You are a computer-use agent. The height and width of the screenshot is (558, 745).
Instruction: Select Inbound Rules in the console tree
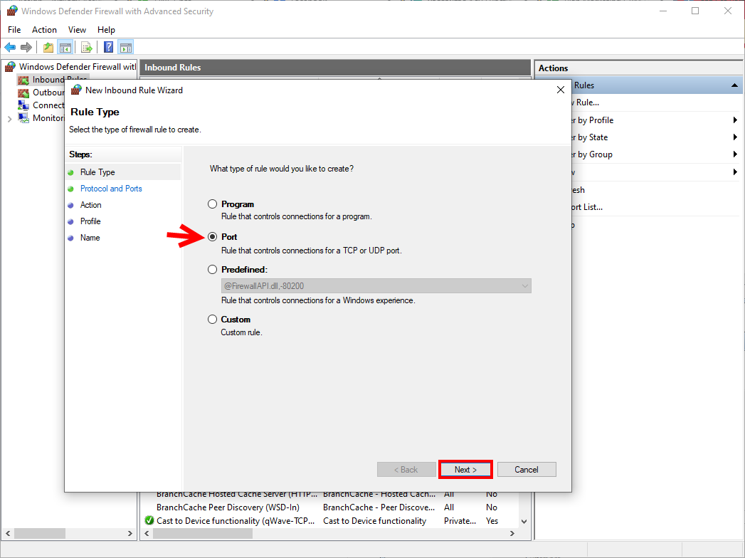(52, 79)
